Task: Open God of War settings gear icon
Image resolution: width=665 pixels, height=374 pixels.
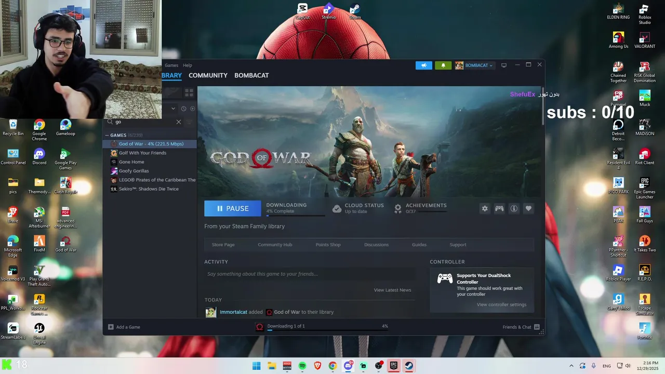Action: [x=485, y=208]
